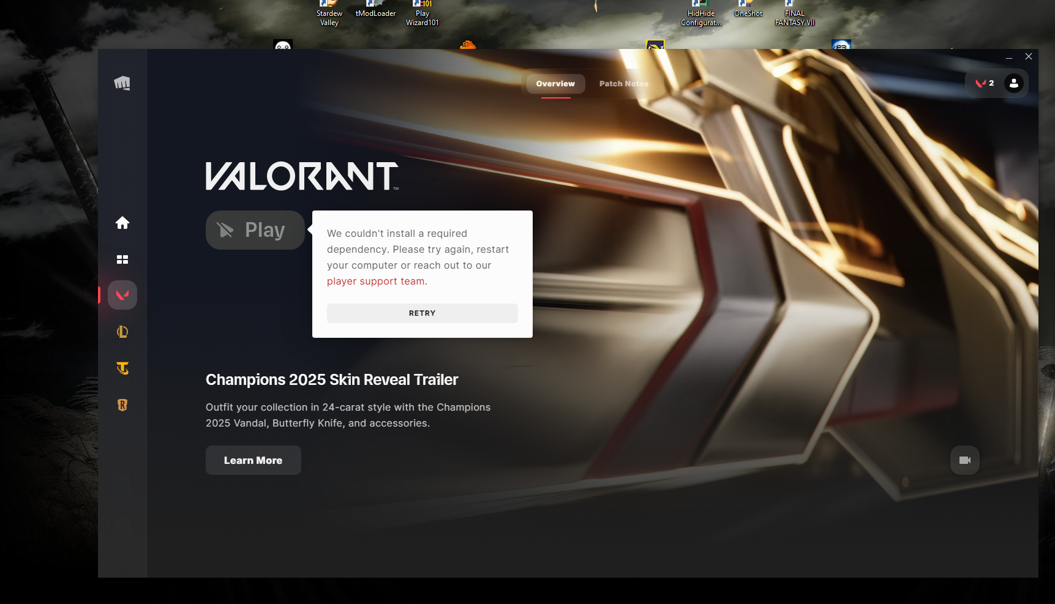The width and height of the screenshot is (1055, 604).
Task: Click the Learn More button
Action: click(253, 460)
